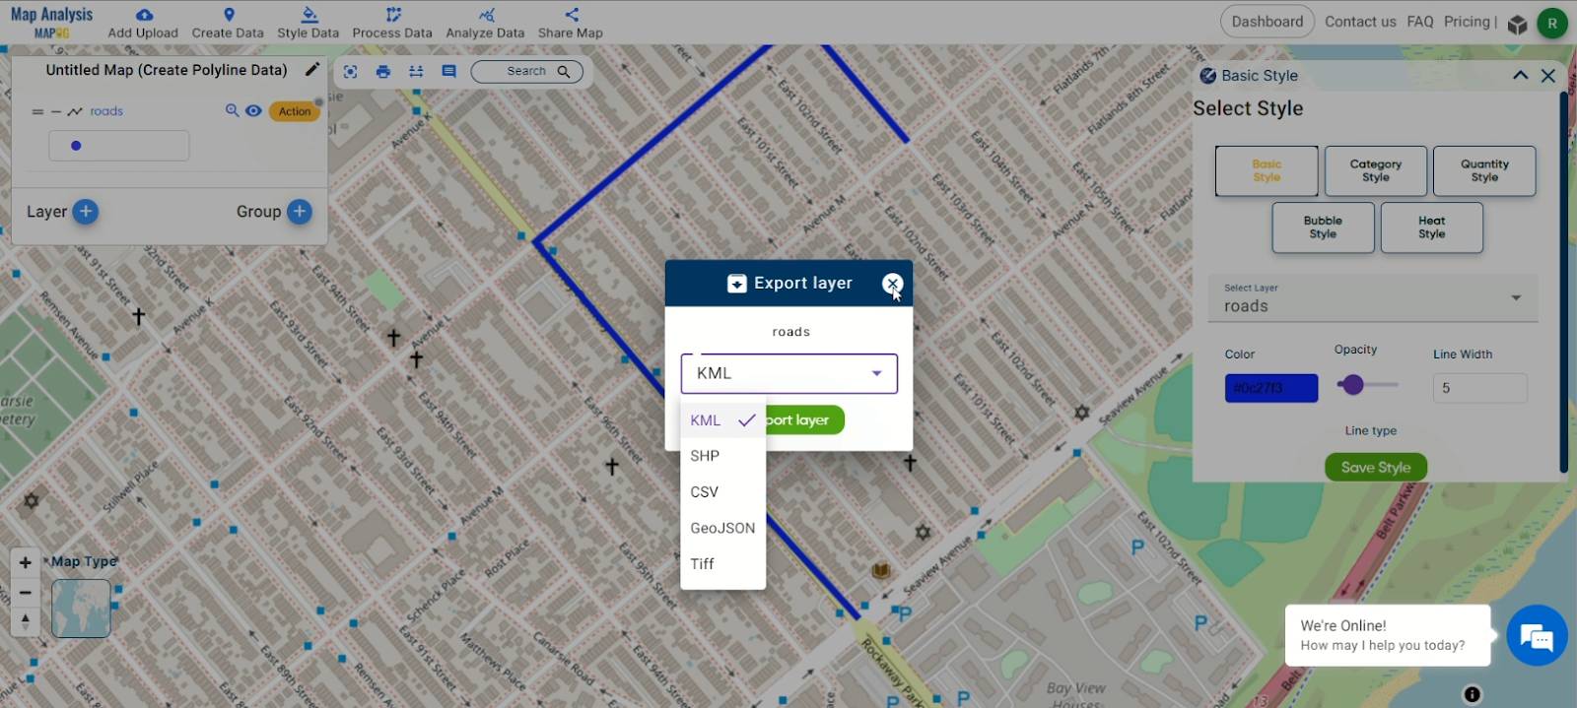Go to Dashboard
This screenshot has width=1577, height=708.
[x=1267, y=22]
